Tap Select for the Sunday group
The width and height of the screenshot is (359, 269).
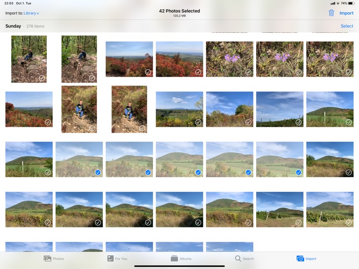[346, 26]
